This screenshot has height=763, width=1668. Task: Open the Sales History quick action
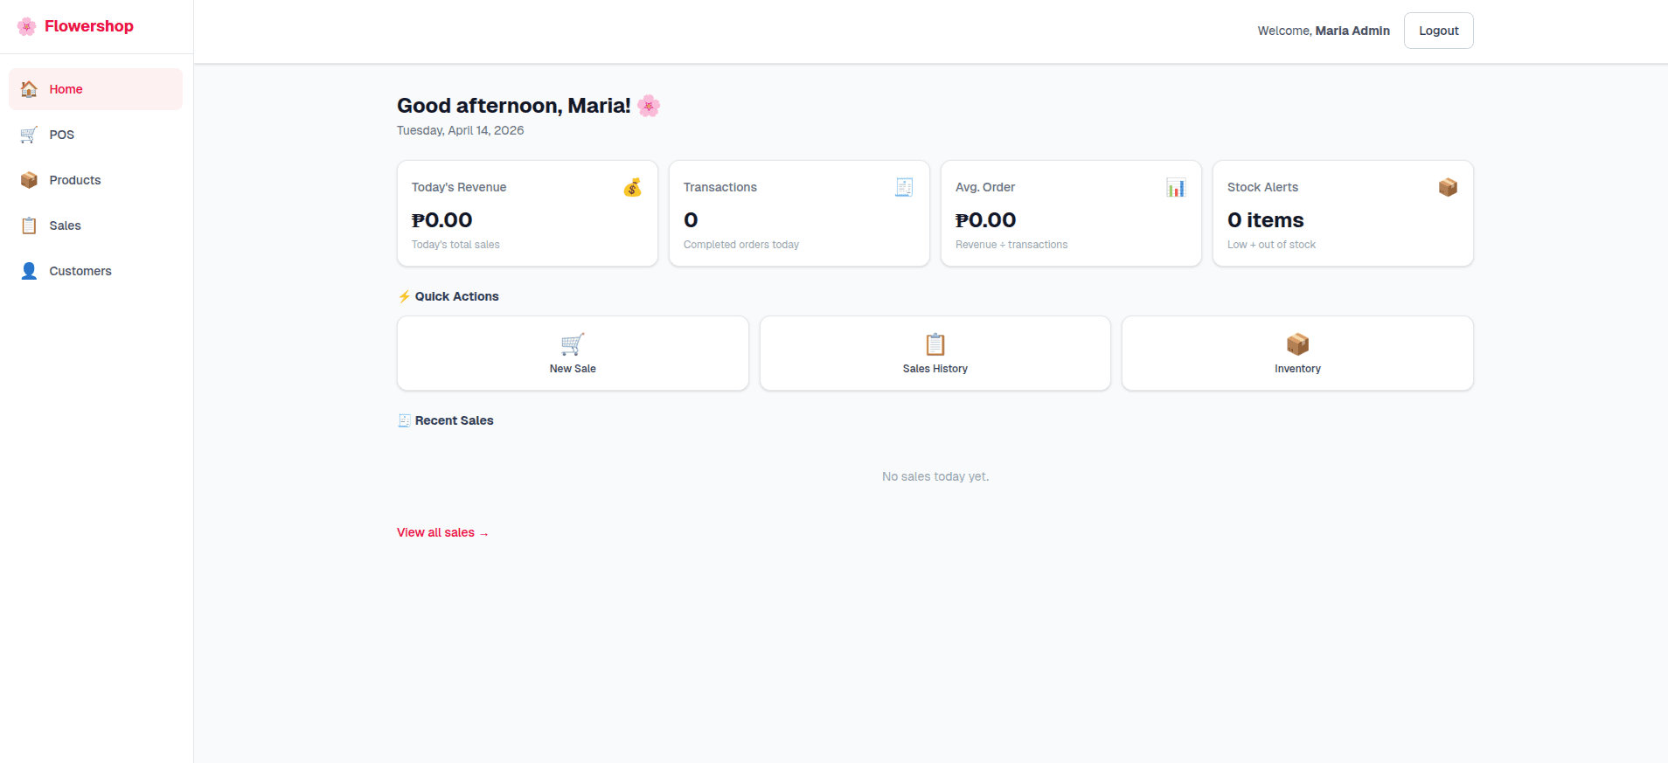coord(935,353)
